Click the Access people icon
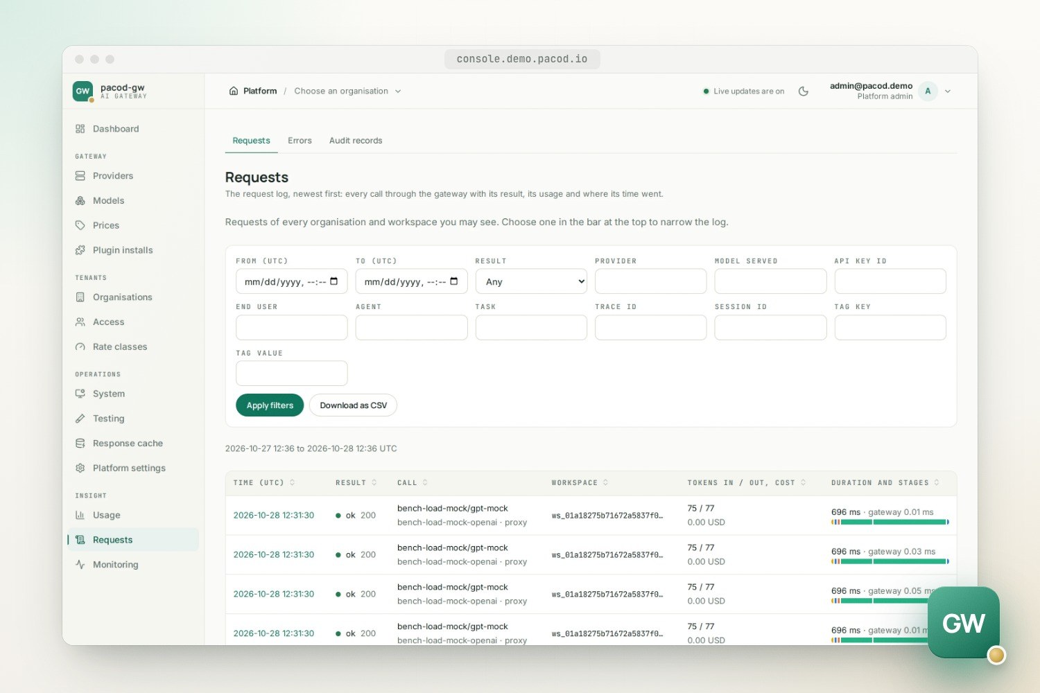Image resolution: width=1040 pixels, height=693 pixels. click(x=80, y=322)
